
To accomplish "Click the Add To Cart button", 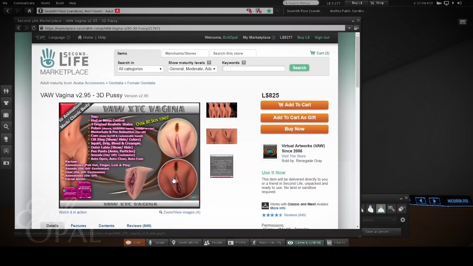I will pos(295,105).
